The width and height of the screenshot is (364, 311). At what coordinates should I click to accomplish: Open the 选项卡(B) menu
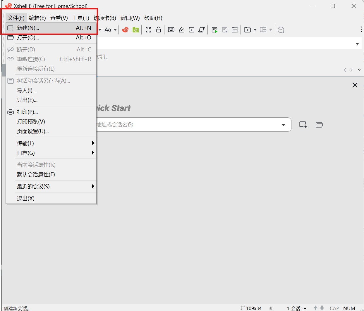tap(105, 18)
